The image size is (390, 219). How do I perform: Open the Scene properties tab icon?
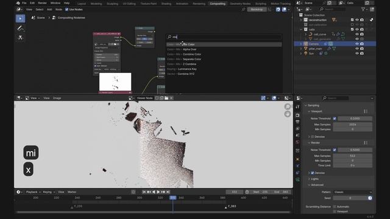click(298, 135)
